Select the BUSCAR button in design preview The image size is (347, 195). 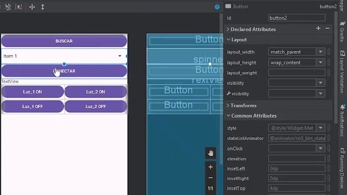point(64,41)
